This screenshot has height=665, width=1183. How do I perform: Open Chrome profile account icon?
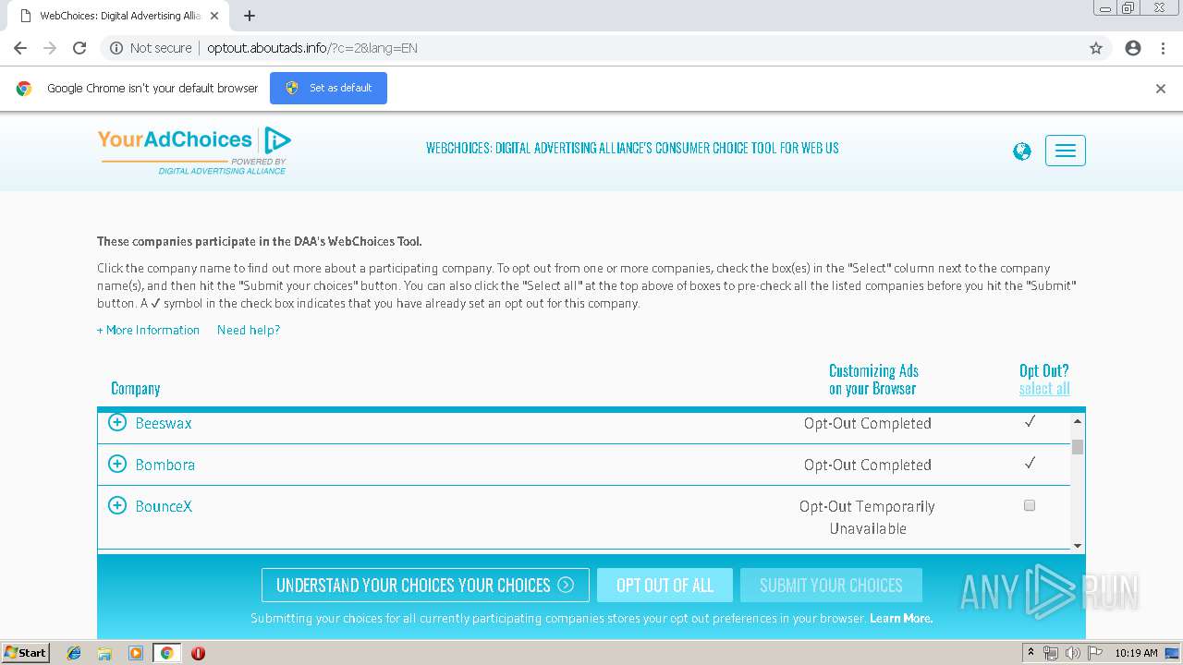(x=1133, y=48)
